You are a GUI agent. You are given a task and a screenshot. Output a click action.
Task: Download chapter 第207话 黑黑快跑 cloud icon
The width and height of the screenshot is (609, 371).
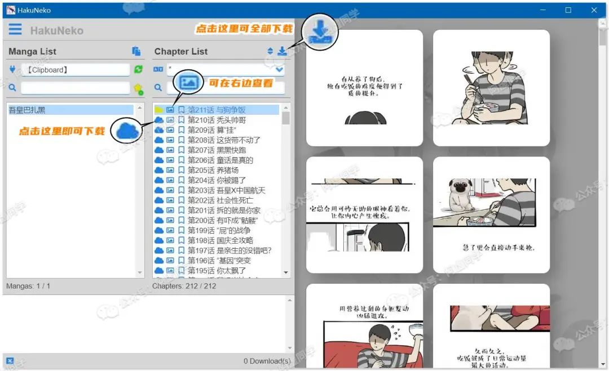tap(159, 150)
